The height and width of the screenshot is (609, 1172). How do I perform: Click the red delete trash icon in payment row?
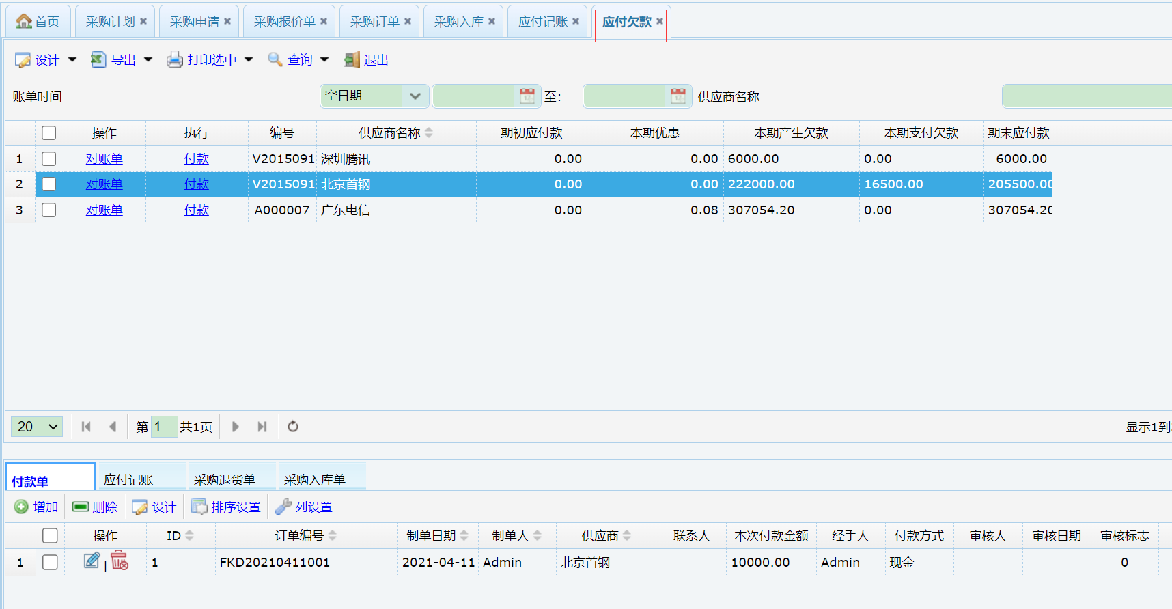pos(120,561)
